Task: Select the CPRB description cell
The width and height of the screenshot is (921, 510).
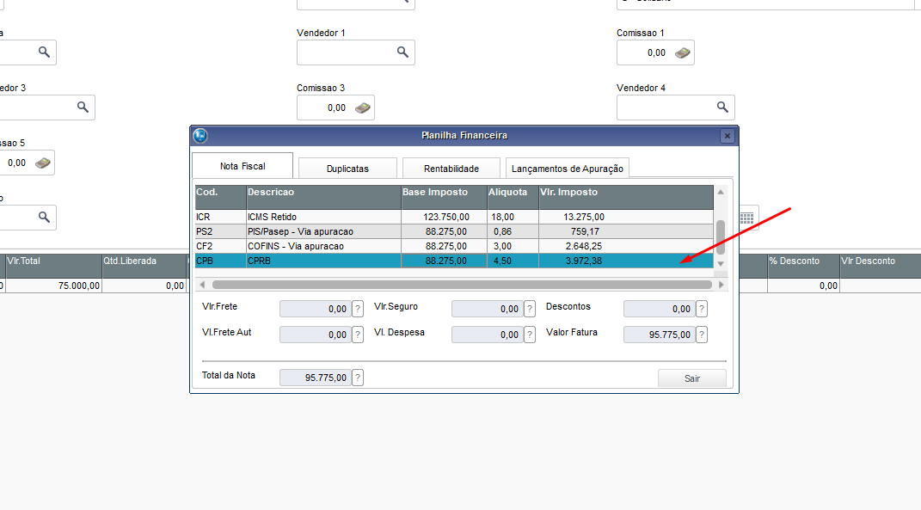Action: point(323,261)
